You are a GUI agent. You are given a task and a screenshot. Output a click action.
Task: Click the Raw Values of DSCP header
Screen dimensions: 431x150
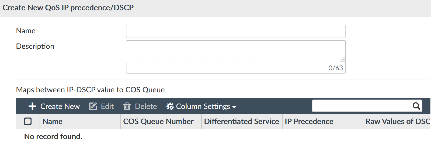point(397,122)
